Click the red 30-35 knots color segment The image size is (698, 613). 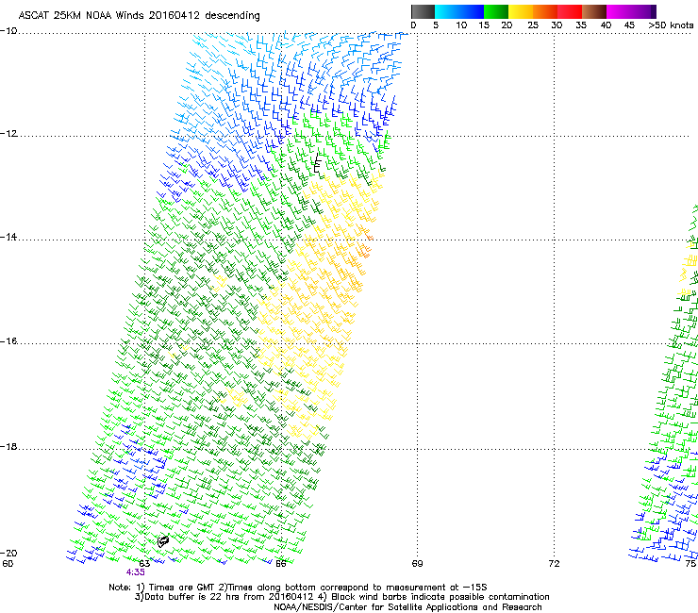tap(570, 11)
